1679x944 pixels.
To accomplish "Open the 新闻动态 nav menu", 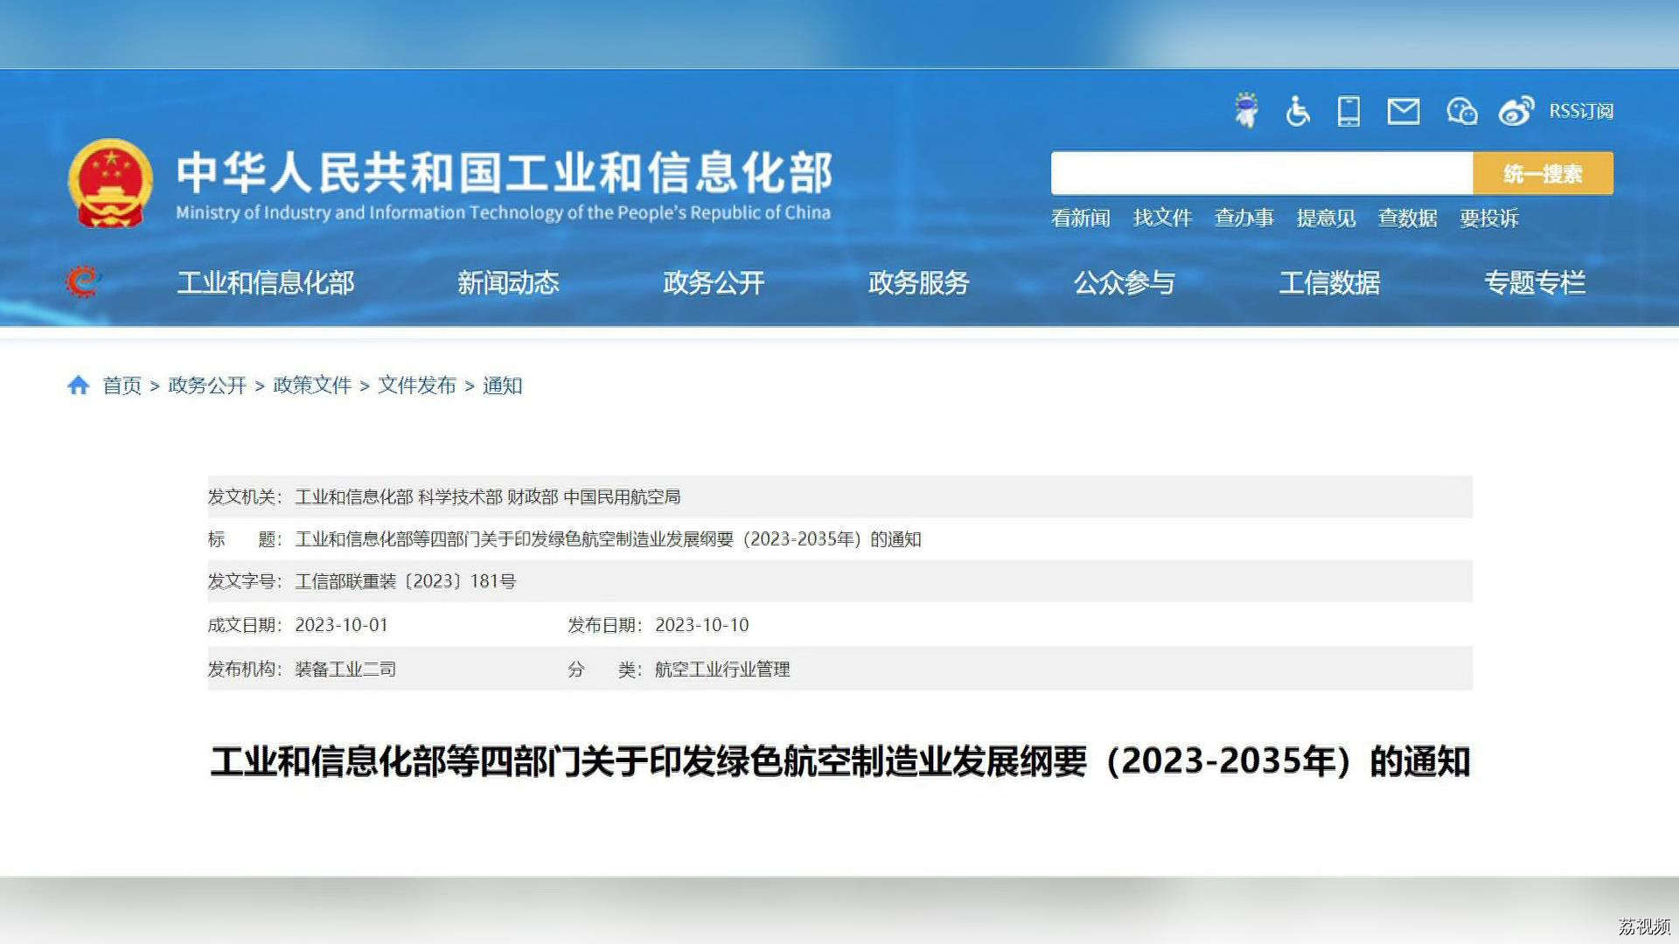I will [x=508, y=282].
